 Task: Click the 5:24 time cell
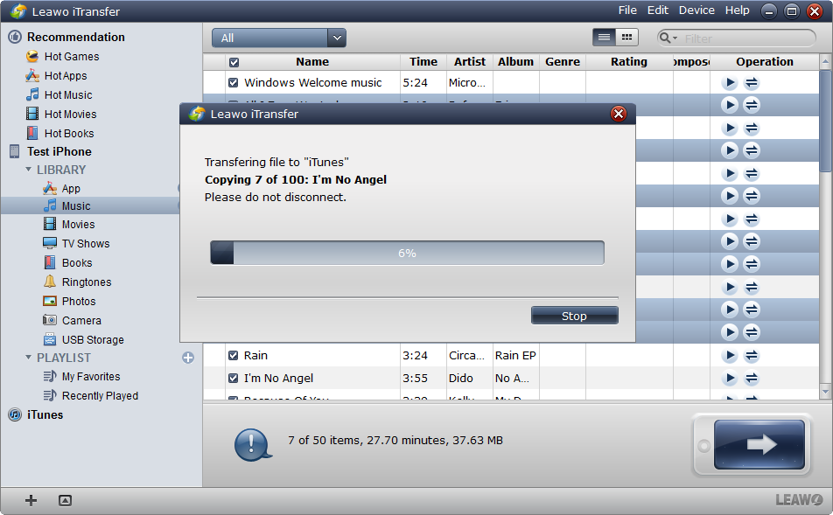coord(423,82)
